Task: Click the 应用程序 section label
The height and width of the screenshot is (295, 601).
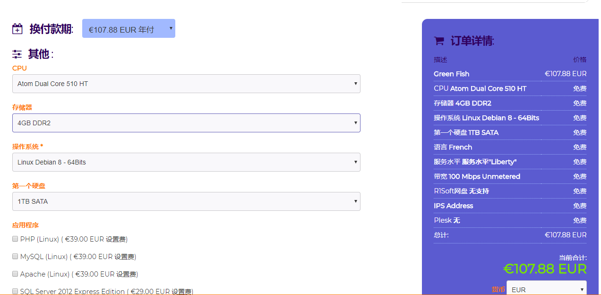Action: 26,225
